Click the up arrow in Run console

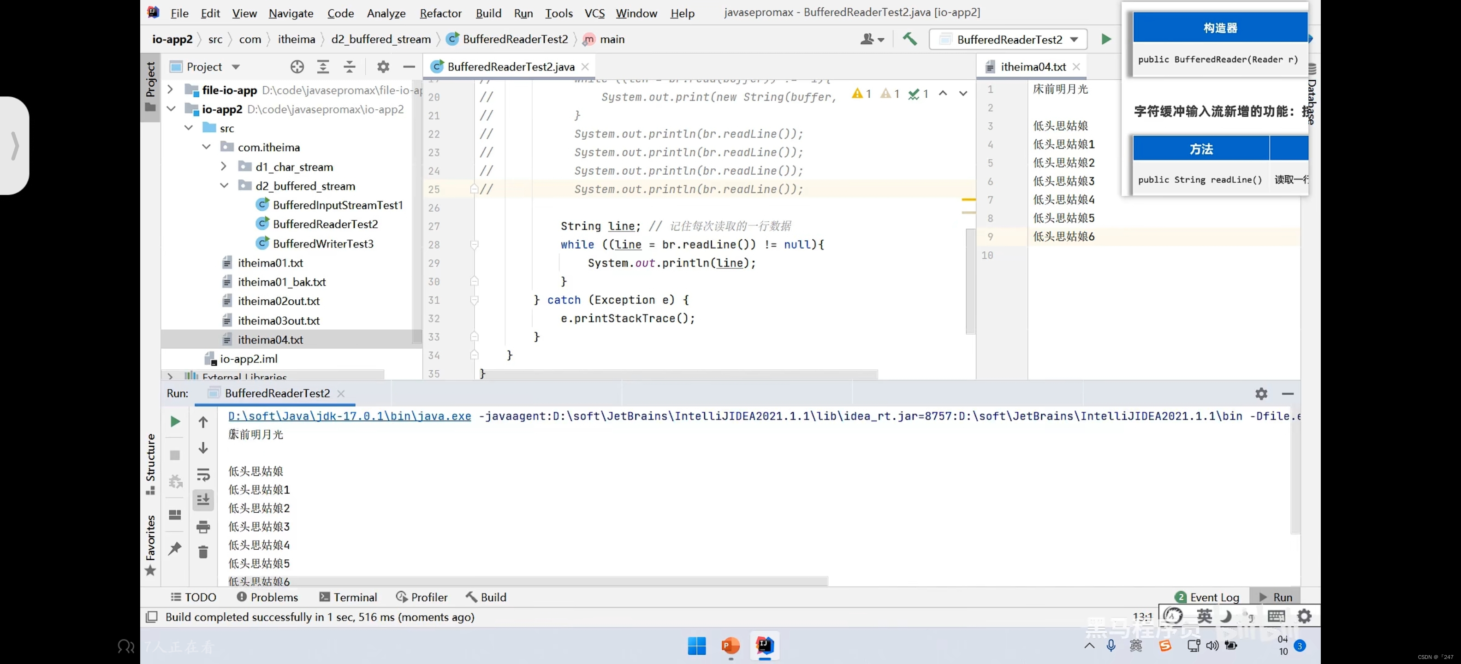203,422
